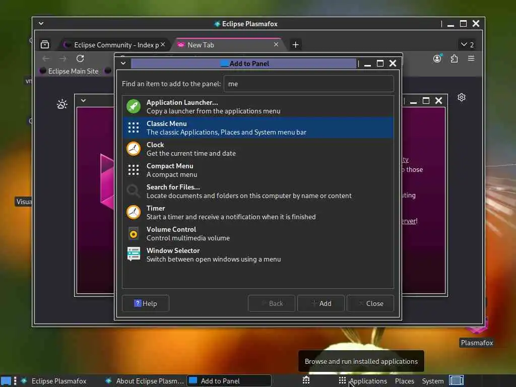Click the Help button

click(146, 303)
